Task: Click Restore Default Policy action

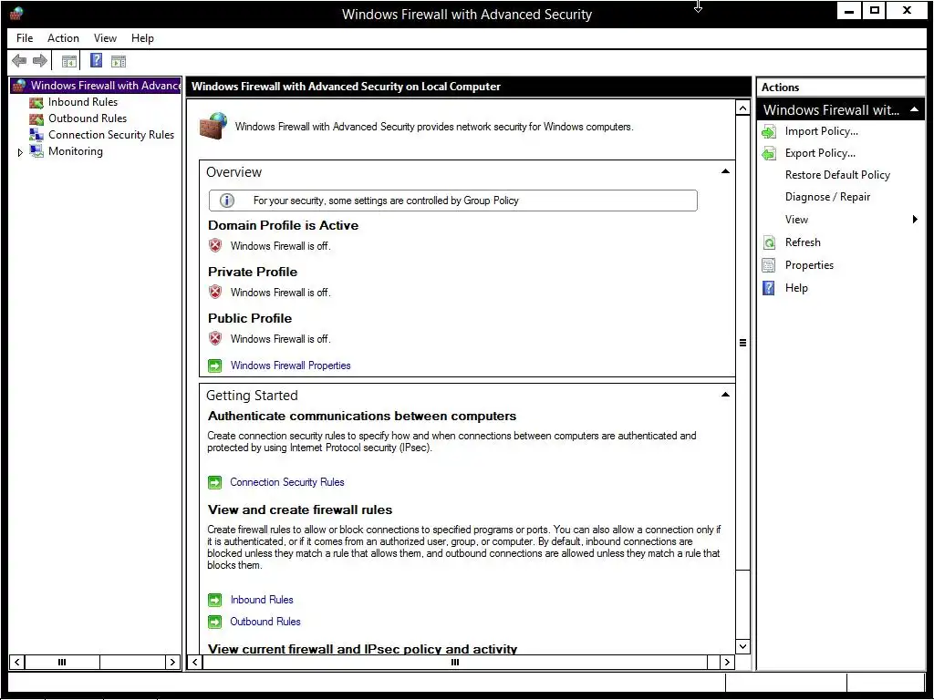Action: pyautogui.click(x=837, y=175)
